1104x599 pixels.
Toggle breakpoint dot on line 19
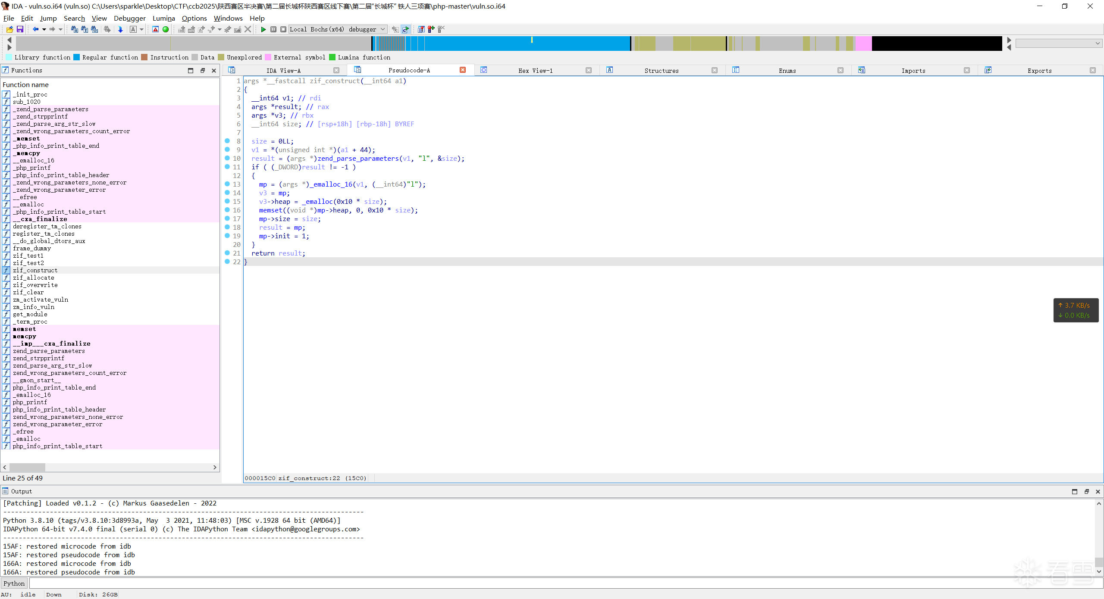coord(227,236)
